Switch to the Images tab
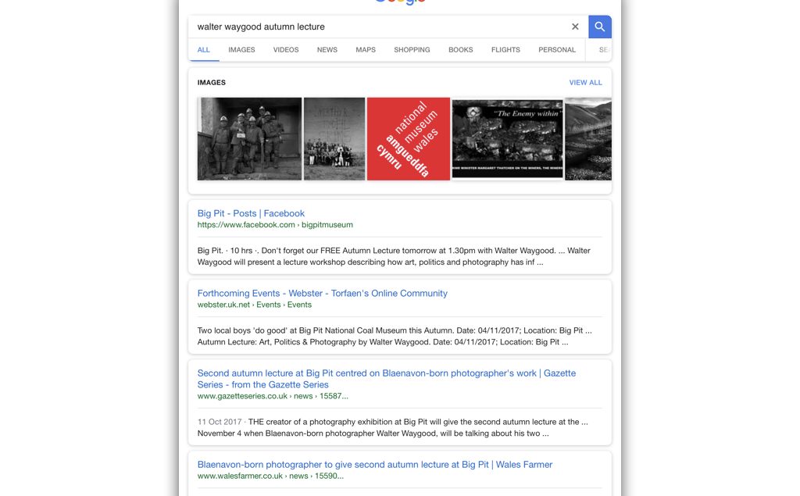This screenshot has height=496, width=800. [241, 50]
